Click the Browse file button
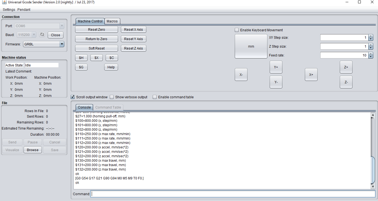This screenshot has height=201, width=378. 33,150
